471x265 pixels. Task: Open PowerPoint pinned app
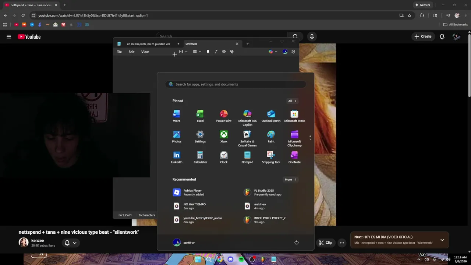click(224, 116)
